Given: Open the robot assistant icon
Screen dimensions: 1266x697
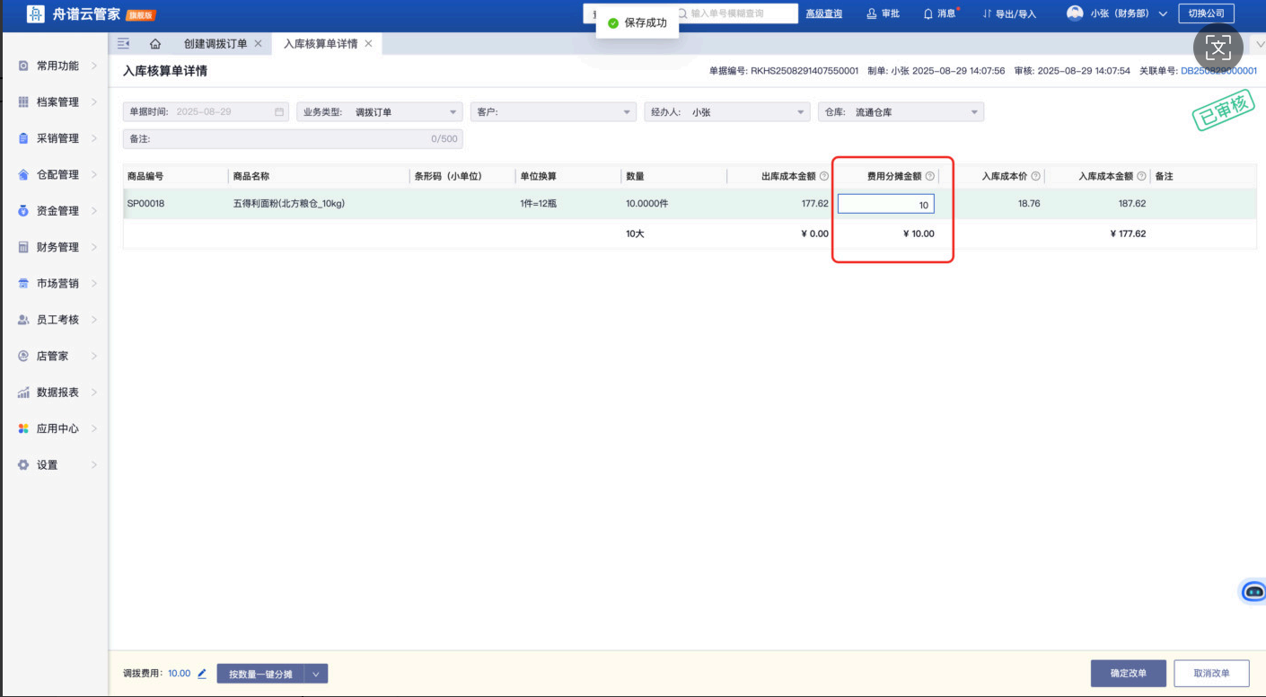Looking at the screenshot, I should coord(1253,591).
